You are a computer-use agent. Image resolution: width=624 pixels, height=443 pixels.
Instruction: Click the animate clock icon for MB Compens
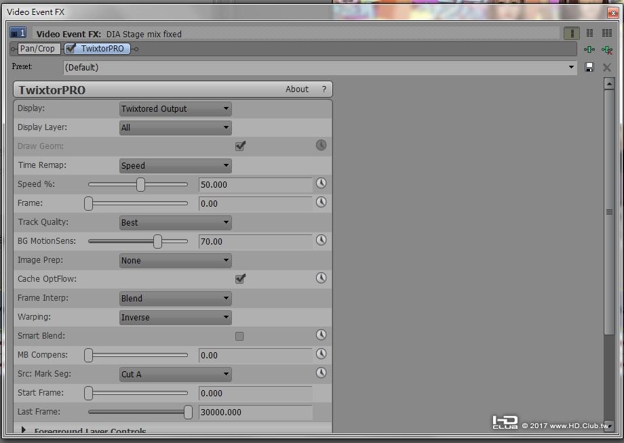point(321,354)
